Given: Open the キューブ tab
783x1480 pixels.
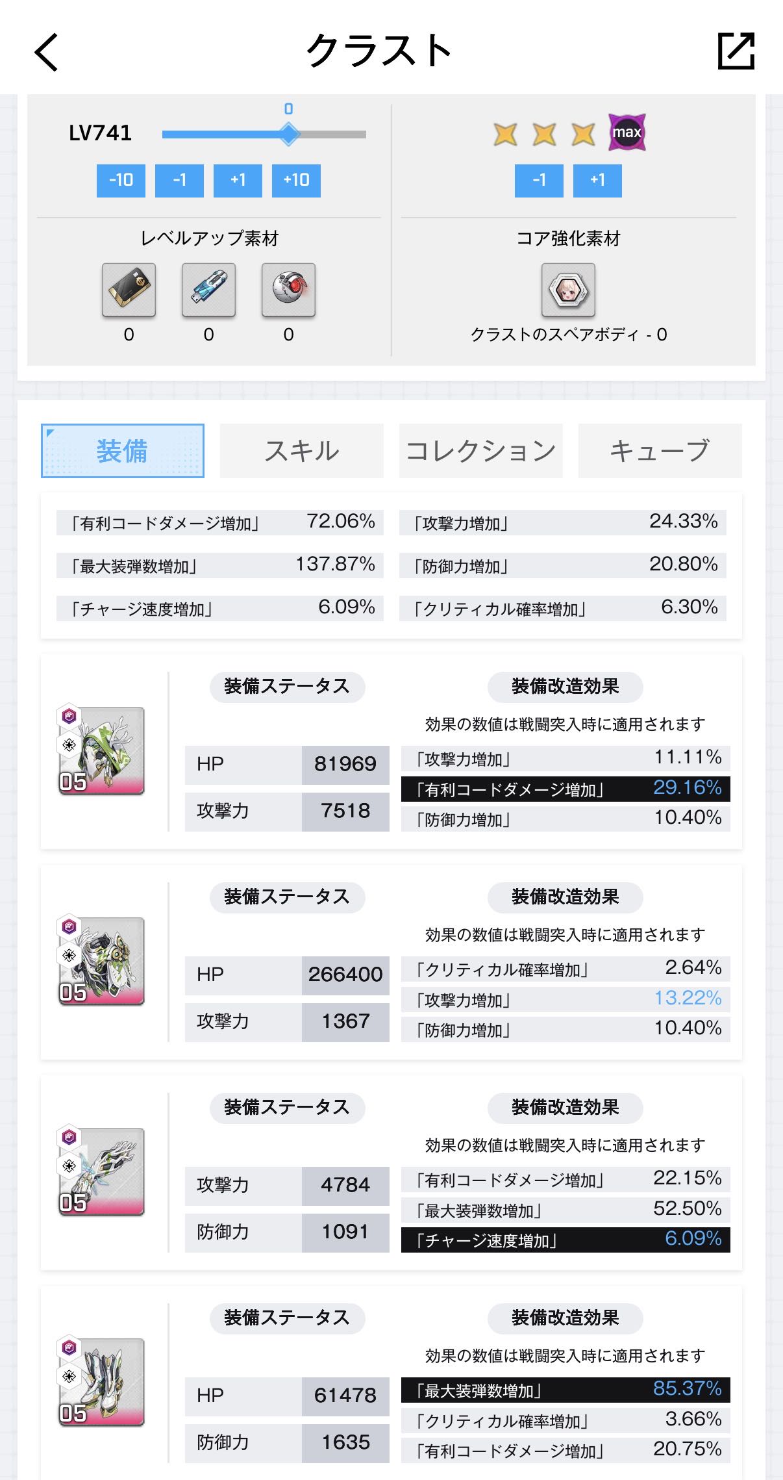Looking at the screenshot, I should (x=660, y=451).
